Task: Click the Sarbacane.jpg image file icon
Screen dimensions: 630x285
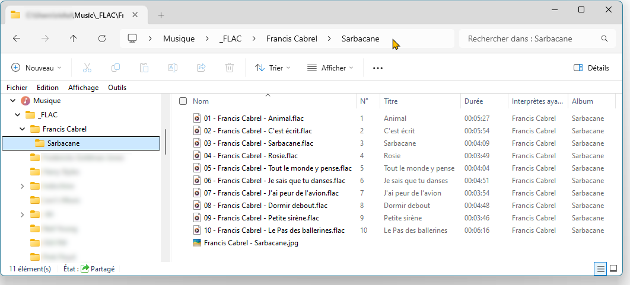Action: (197, 243)
